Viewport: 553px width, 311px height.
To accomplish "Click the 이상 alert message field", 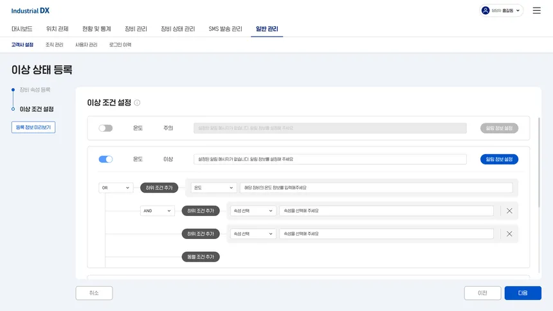I will click(330, 159).
